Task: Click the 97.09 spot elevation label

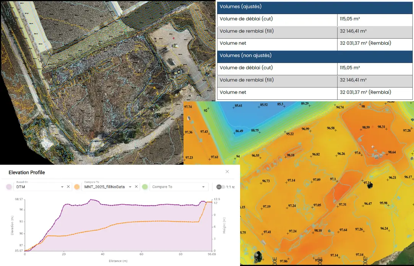Action: 317,180
